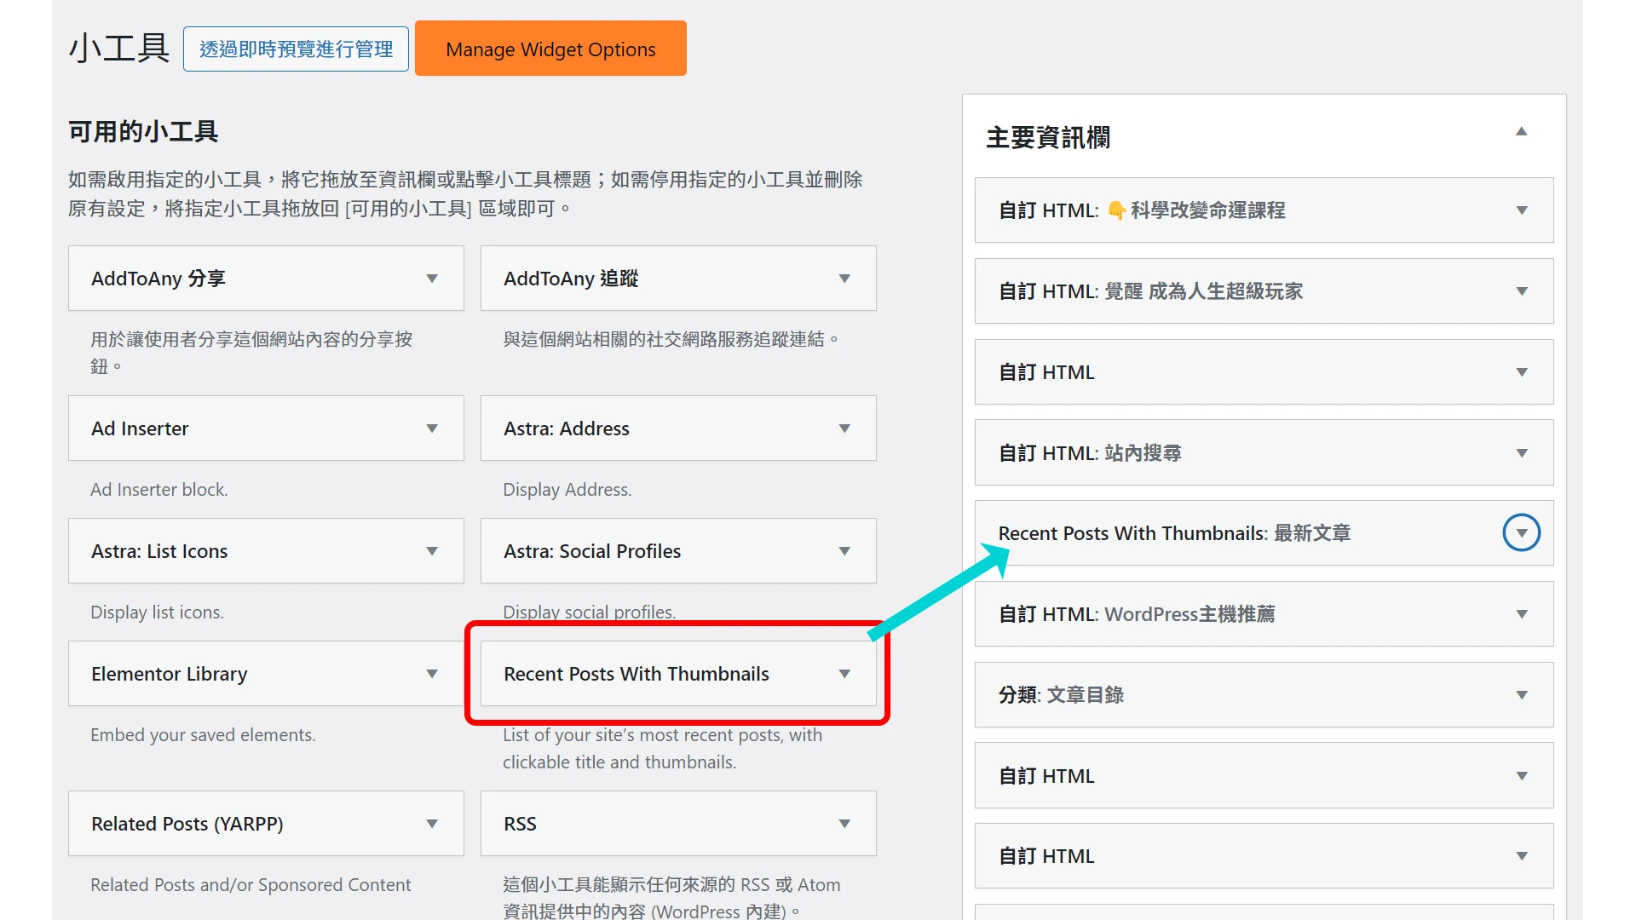Select the Astra: Address widget title
The height and width of the screenshot is (920, 1636).
[x=567, y=428]
